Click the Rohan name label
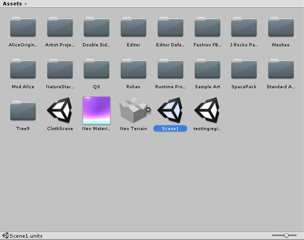 point(133,87)
